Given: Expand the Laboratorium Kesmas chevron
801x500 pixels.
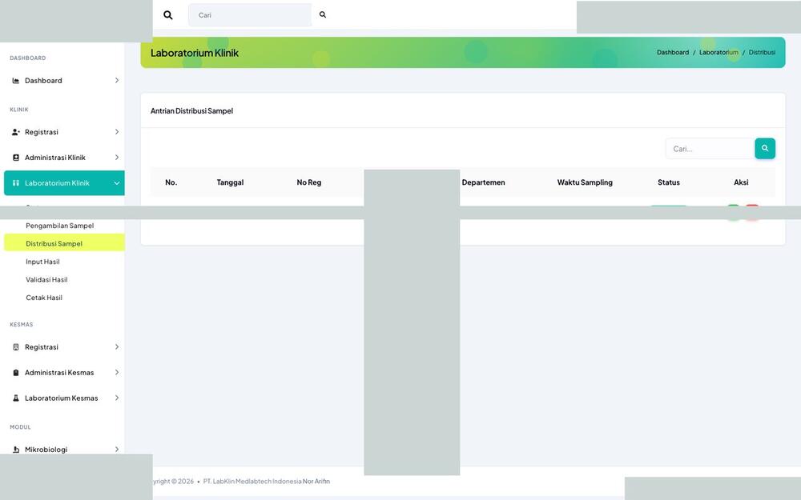Looking at the screenshot, I should tap(117, 398).
